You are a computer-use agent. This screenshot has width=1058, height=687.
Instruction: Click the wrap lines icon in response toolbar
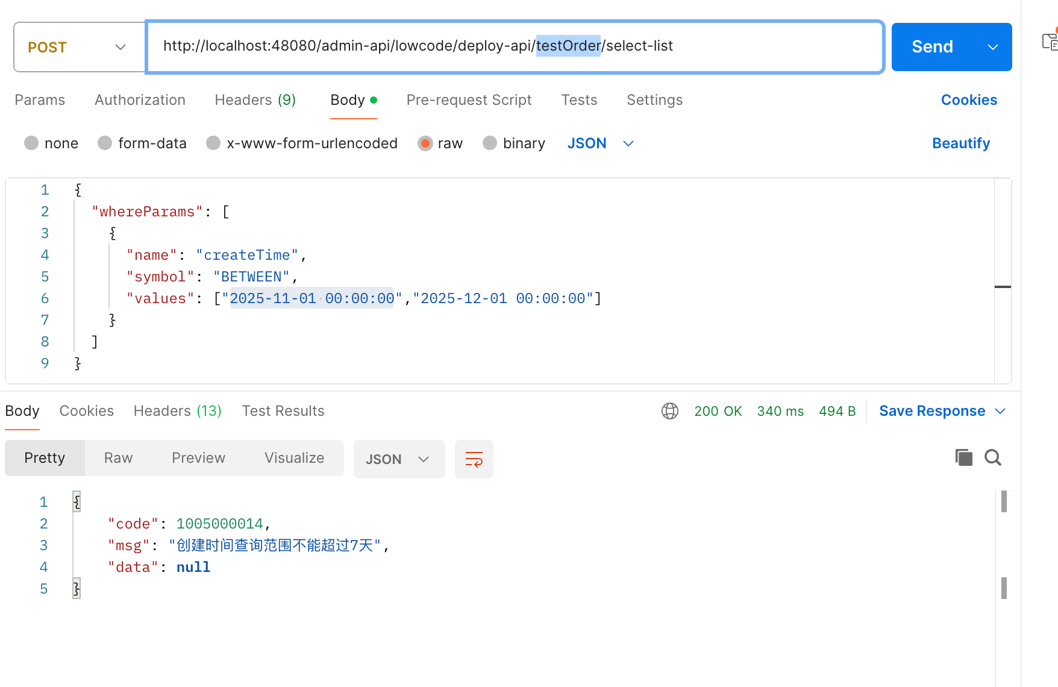pyautogui.click(x=474, y=459)
